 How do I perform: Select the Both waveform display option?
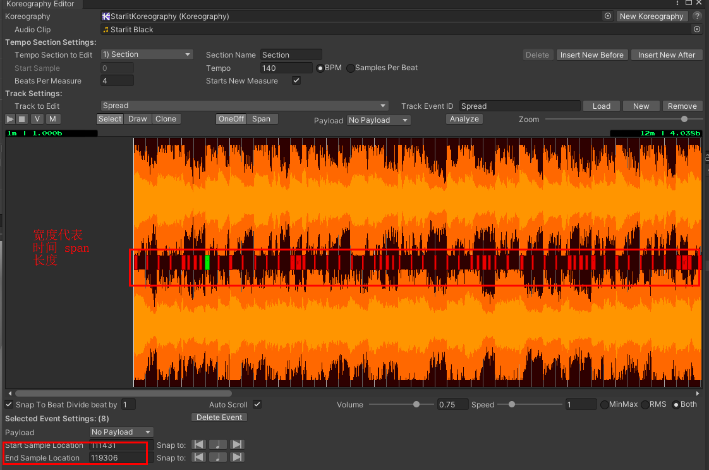pos(676,405)
